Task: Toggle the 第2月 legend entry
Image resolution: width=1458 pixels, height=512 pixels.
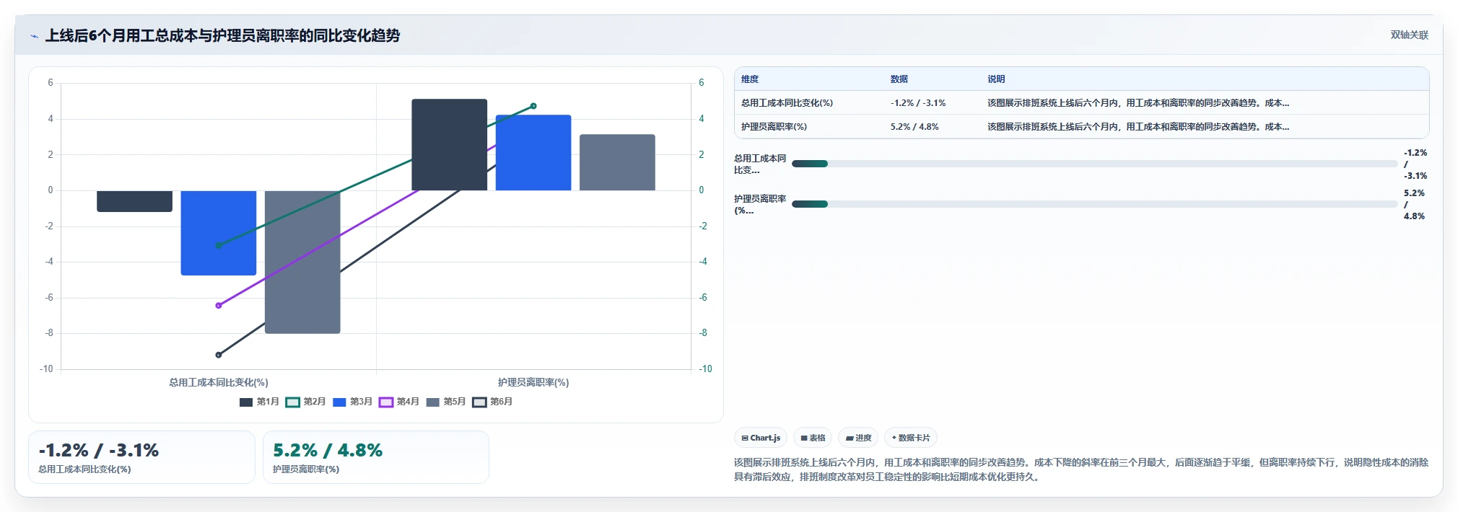Action: [x=305, y=402]
